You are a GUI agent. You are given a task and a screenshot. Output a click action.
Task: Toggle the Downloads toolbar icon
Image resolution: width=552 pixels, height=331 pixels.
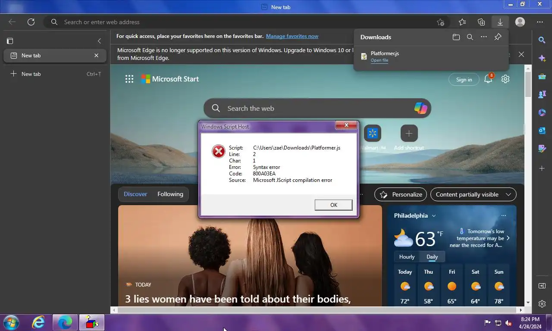click(x=500, y=22)
